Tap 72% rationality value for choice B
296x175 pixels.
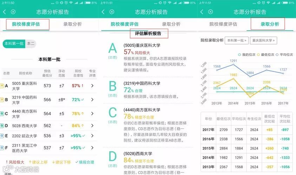[76, 99]
